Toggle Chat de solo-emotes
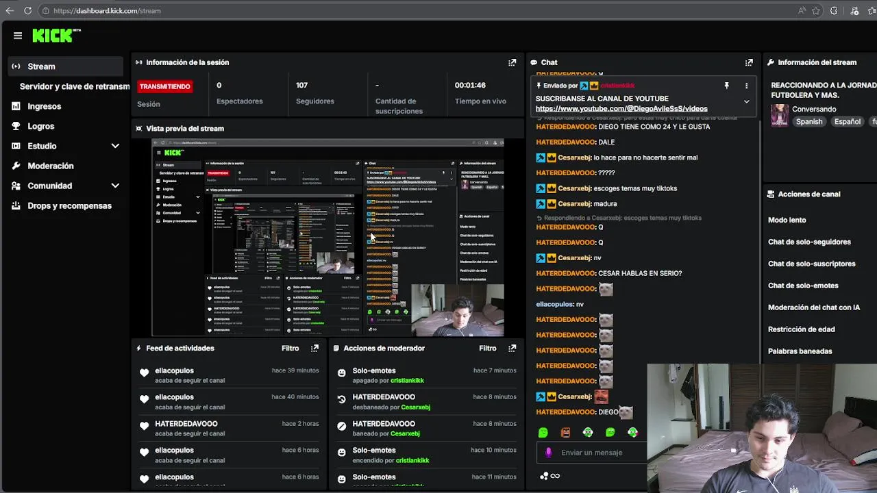 [803, 286]
